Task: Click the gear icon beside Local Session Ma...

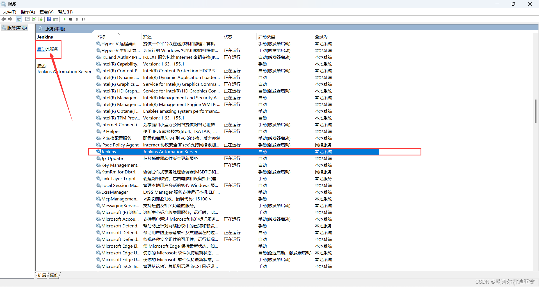Action: click(99, 185)
